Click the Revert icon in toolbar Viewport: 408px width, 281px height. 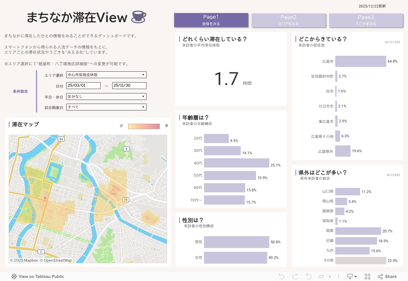pos(309,277)
